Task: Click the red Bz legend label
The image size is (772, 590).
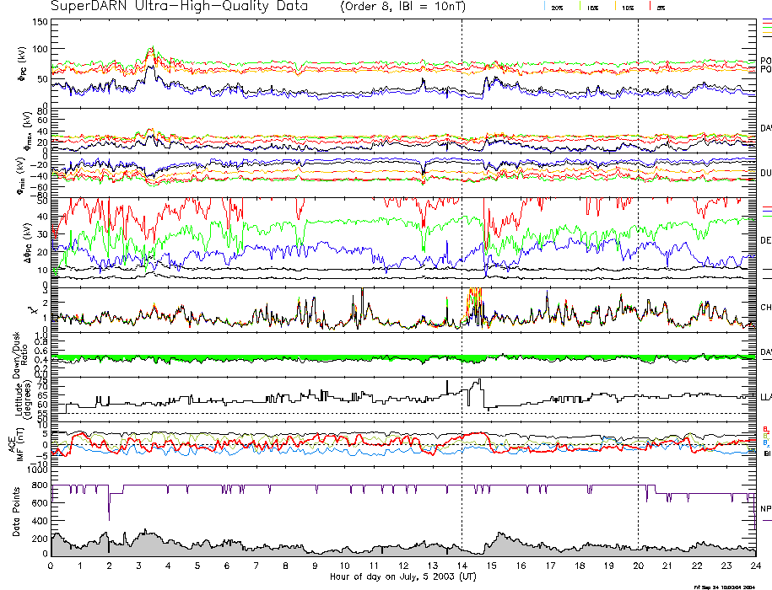Action: pos(765,429)
